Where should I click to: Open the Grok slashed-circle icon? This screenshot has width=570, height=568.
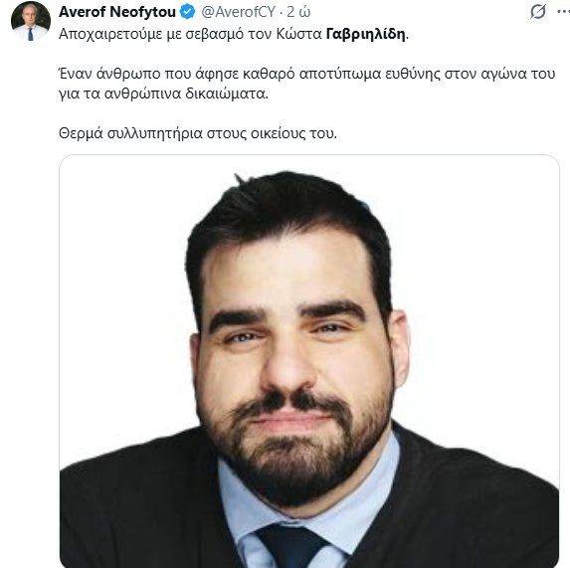[x=537, y=11]
